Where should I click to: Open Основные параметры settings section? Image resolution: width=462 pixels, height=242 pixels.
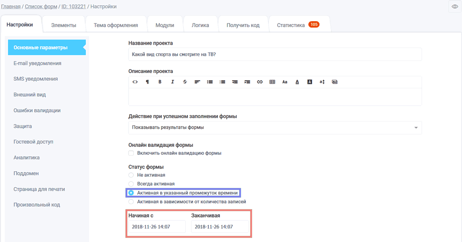click(x=47, y=48)
